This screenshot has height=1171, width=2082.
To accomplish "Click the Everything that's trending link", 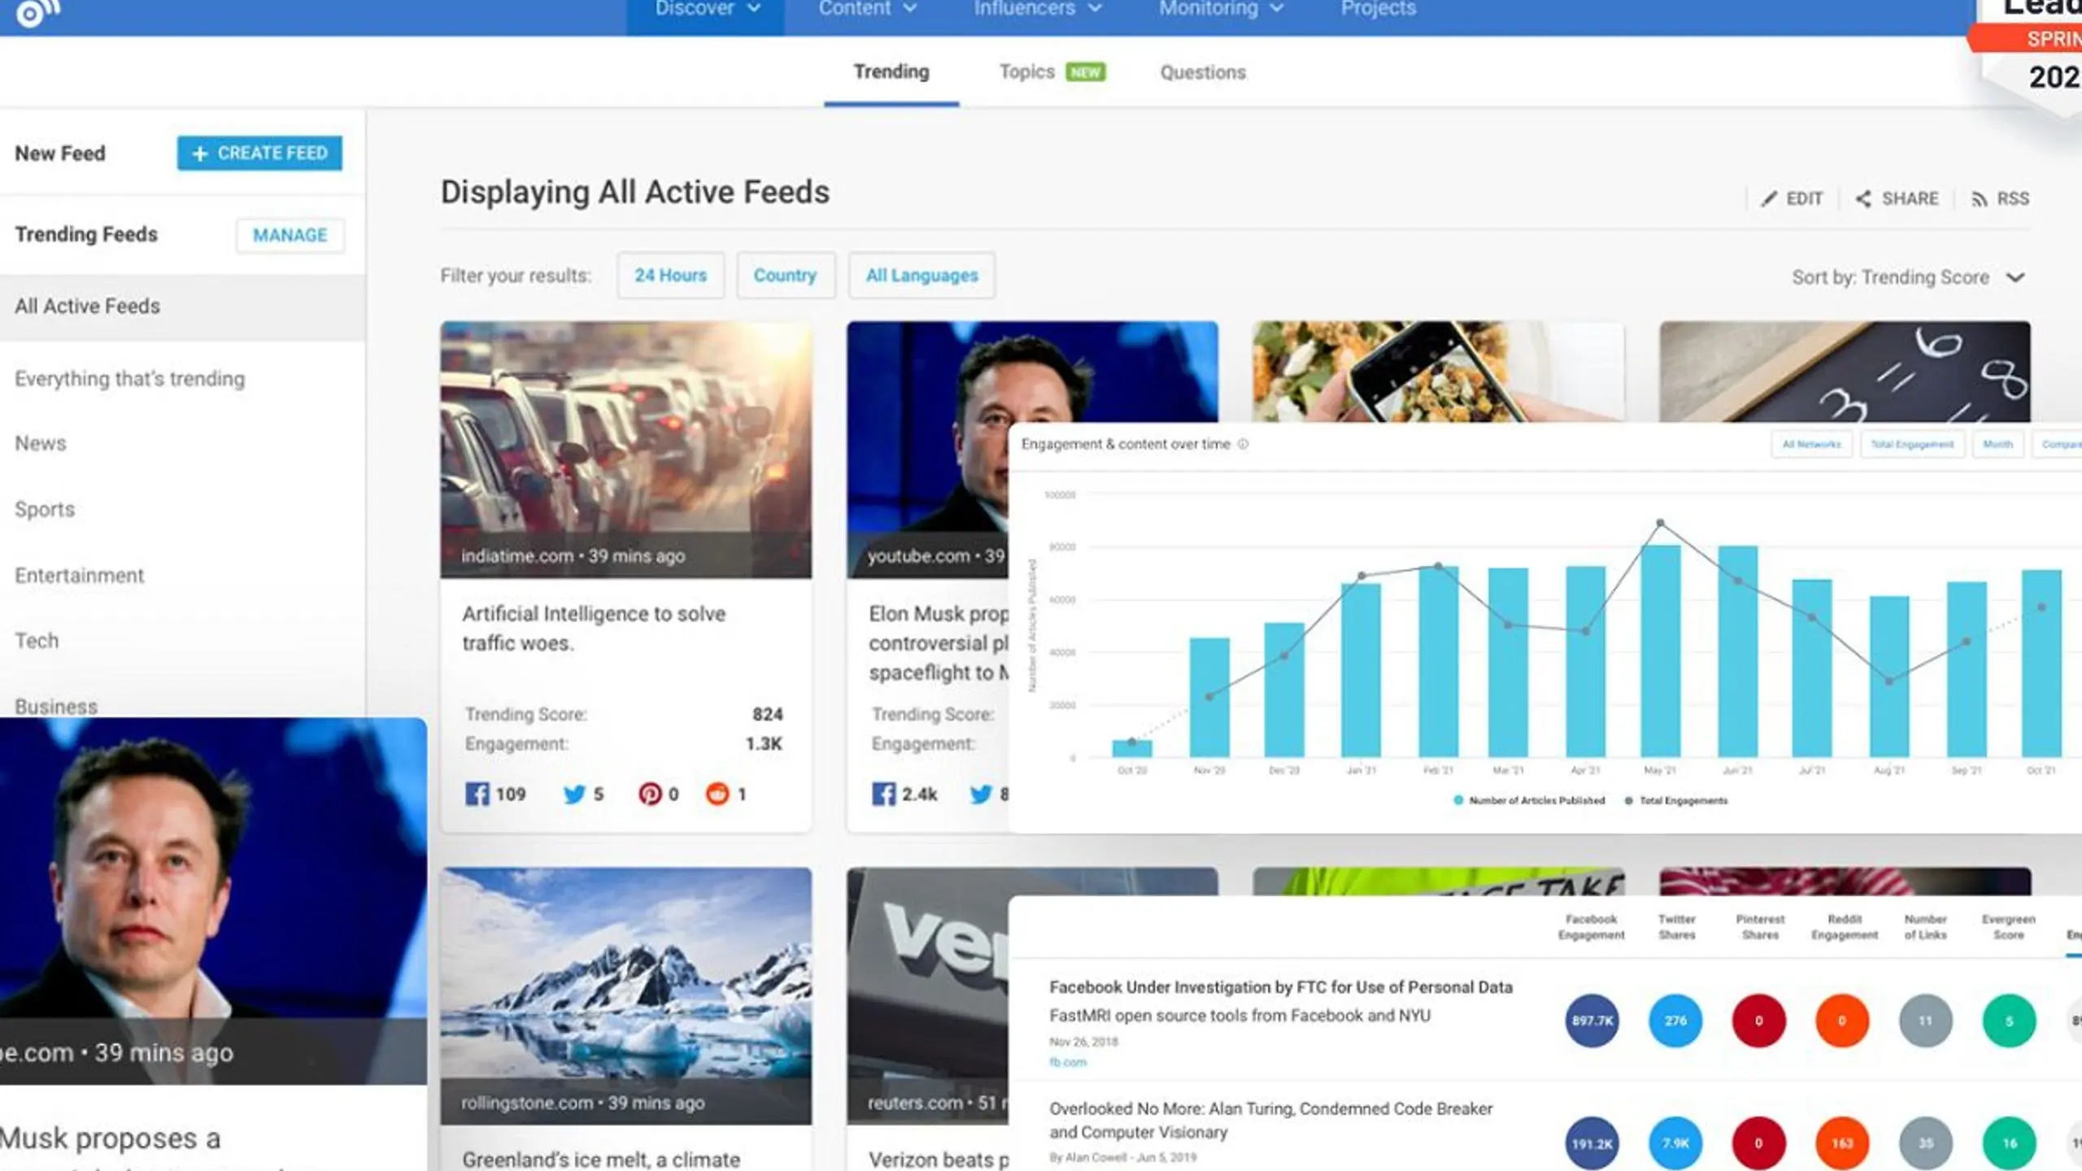I will [127, 377].
